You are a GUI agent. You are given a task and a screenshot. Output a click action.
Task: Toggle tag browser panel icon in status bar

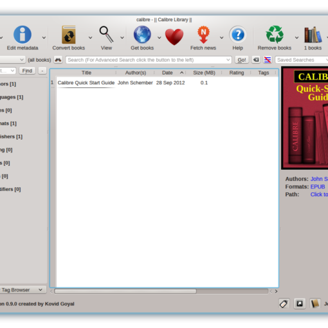pyautogui.click(x=284, y=304)
